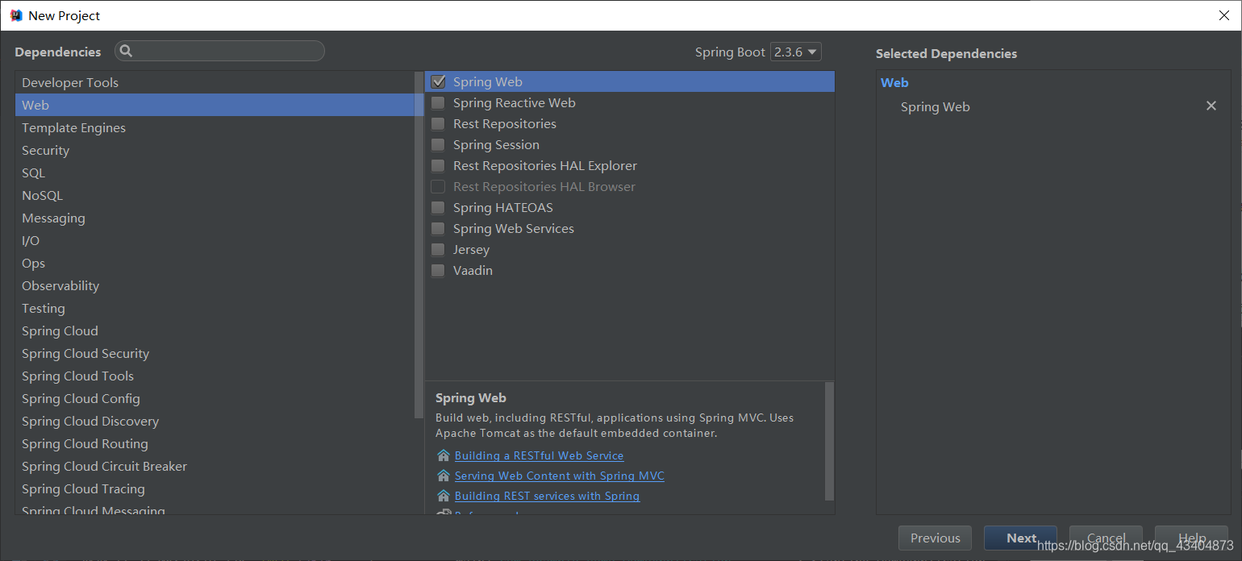Uncheck the Spring Web checkbox
The width and height of the screenshot is (1242, 561).
438,82
